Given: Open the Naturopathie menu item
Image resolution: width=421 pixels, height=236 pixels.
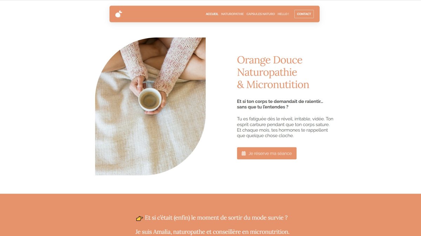Looking at the screenshot, I should [232, 14].
